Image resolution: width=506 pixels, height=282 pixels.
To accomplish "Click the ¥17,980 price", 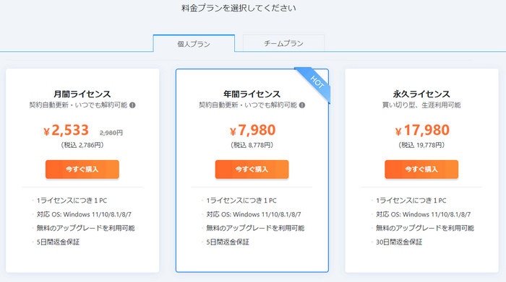I will pos(422,131).
